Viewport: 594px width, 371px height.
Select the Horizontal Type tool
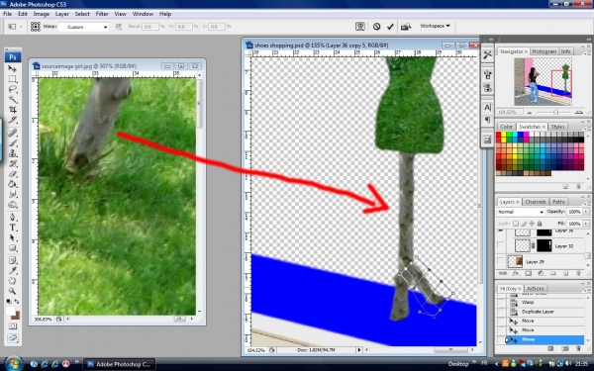[13, 228]
